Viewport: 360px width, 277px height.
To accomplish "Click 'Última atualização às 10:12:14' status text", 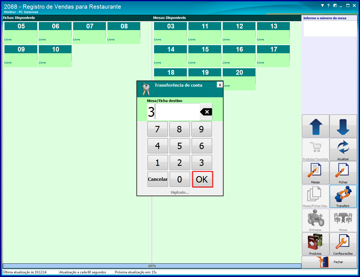I will pos(25,272).
